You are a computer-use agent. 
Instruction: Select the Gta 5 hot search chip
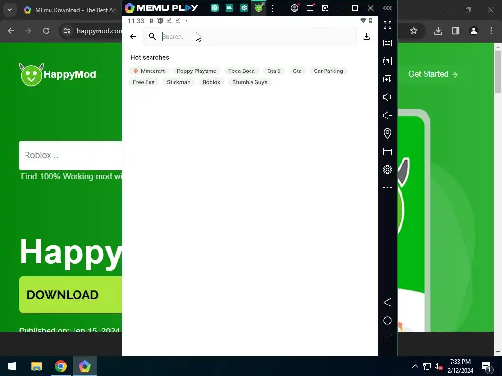pyautogui.click(x=274, y=71)
